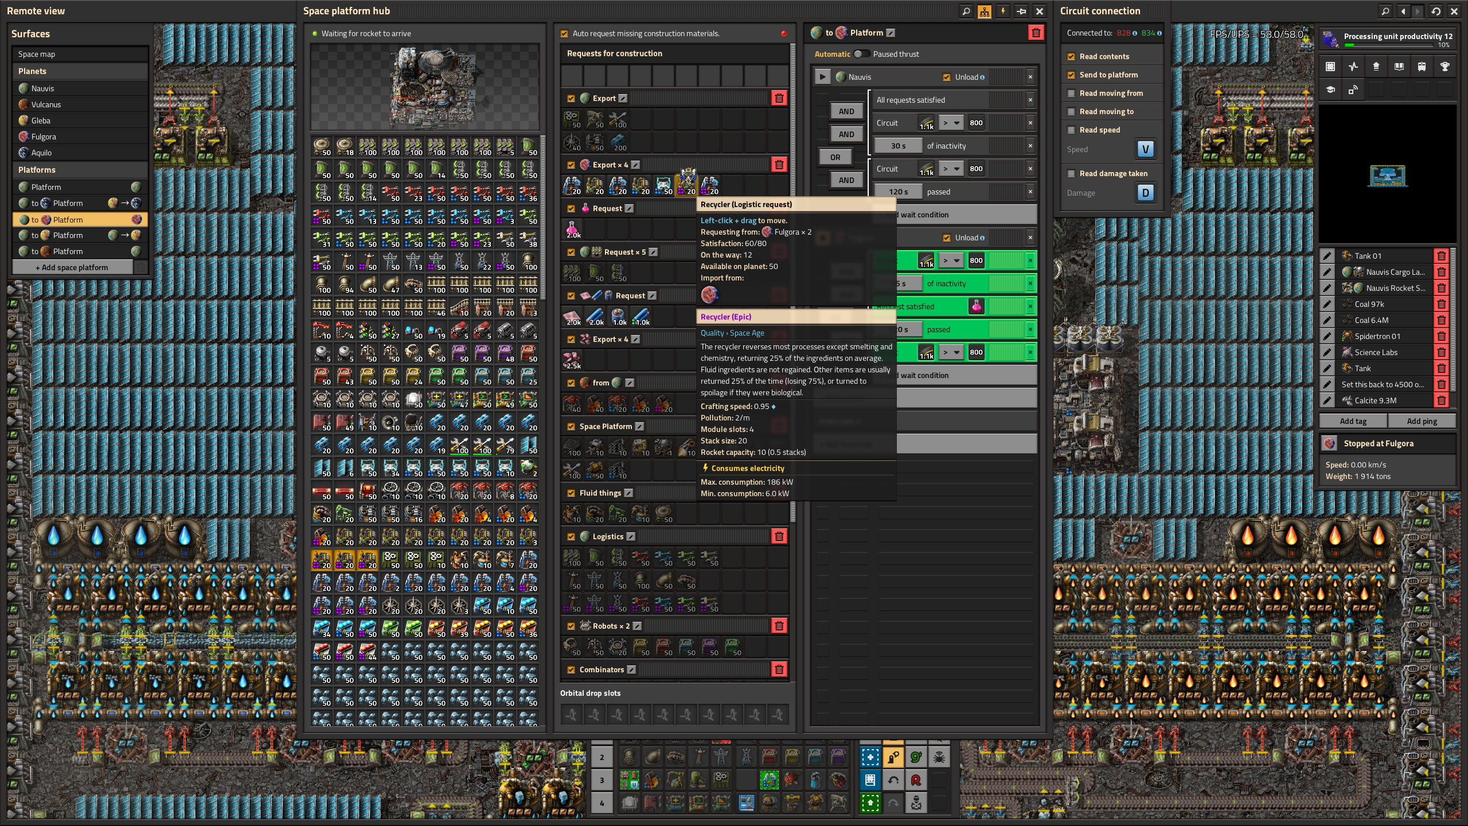Uncheck Unload on the Nauvis stop
Image resolution: width=1468 pixels, height=826 pixels.
coord(947,77)
